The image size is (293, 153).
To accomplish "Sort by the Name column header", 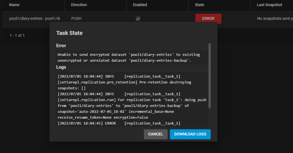I will (14, 5).
